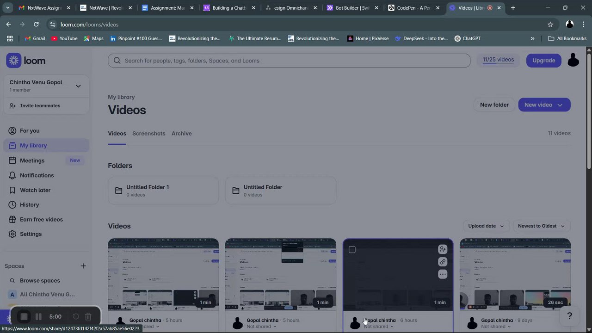
Task: Open Meetings in the sidebar
Action: pos(46,160)
